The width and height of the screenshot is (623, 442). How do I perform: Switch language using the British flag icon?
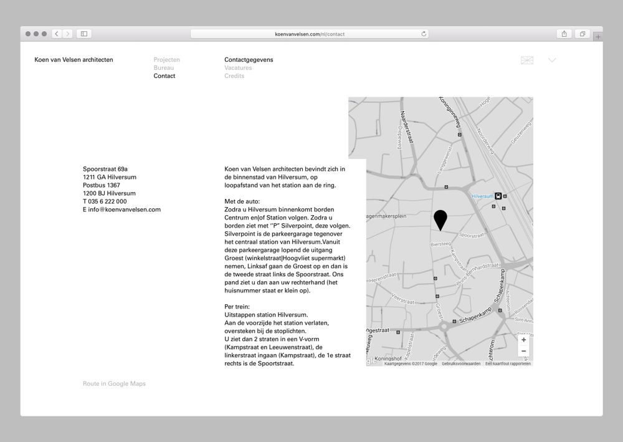click(x=527, y=60)
